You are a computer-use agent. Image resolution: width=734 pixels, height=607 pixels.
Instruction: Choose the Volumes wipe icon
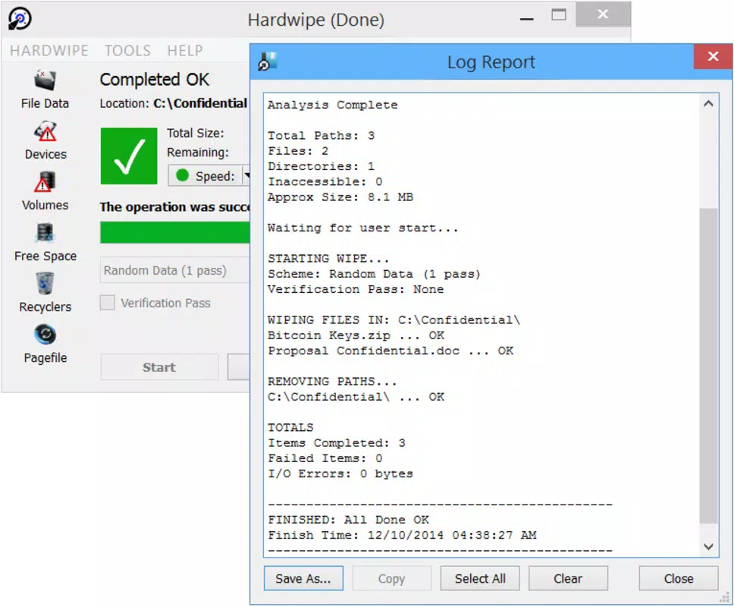(45, 182)
